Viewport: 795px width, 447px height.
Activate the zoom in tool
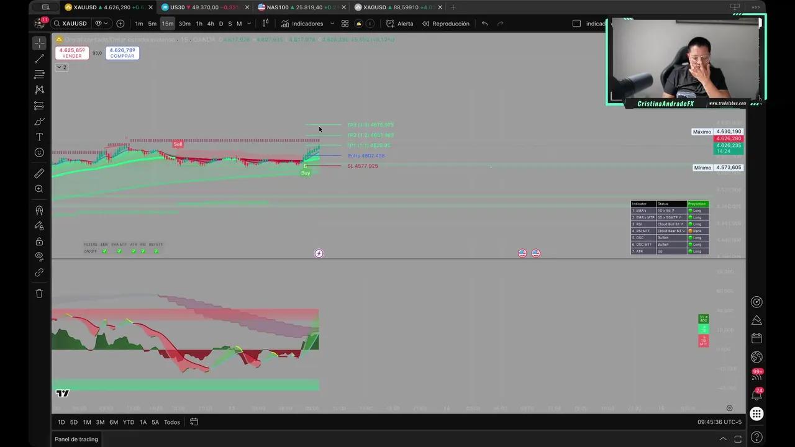[39, 189]
